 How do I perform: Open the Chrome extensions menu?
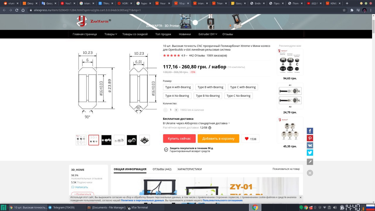(x=352, y=10)
